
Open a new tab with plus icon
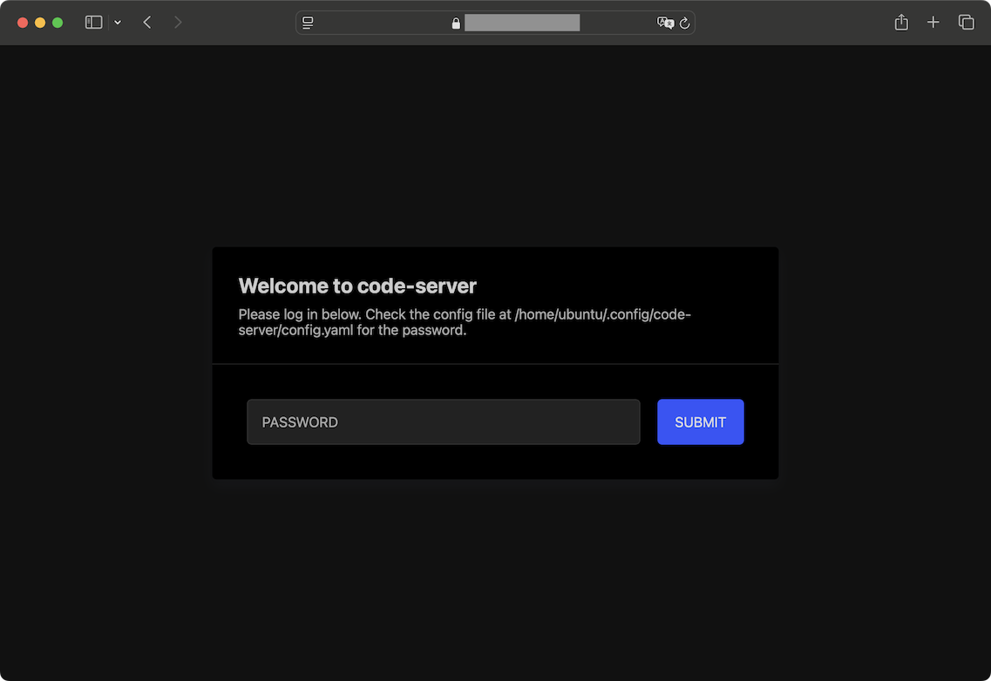click(x=933, y=23)
